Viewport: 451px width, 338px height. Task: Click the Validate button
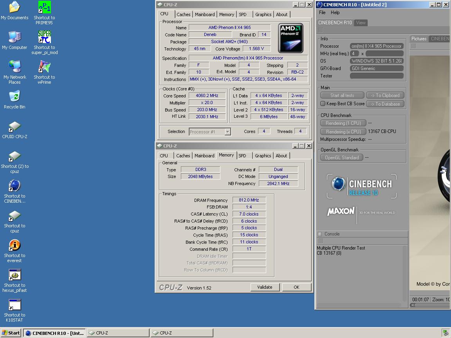click(265, 287)
